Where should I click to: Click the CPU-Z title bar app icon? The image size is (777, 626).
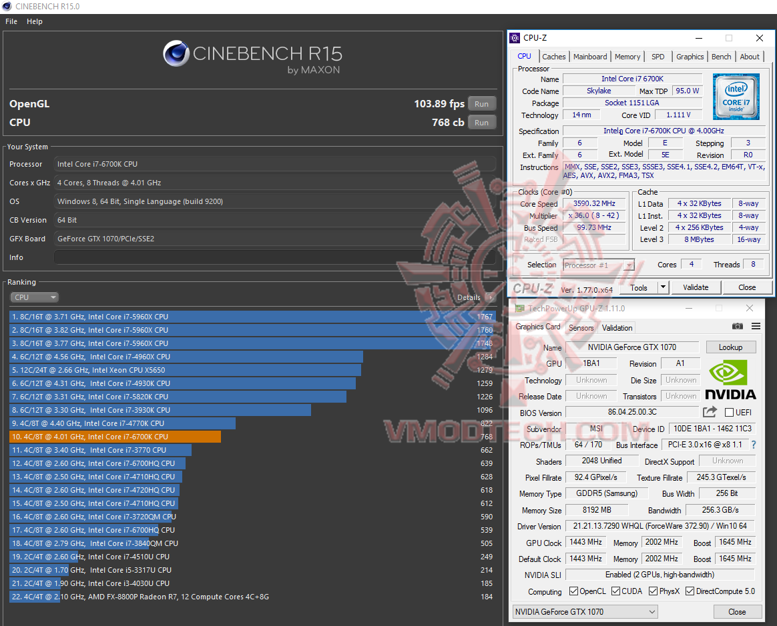tap(515, 37)
